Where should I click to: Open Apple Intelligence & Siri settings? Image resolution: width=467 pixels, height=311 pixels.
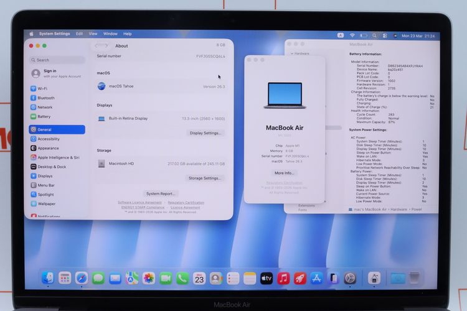[x=57, y=157]
